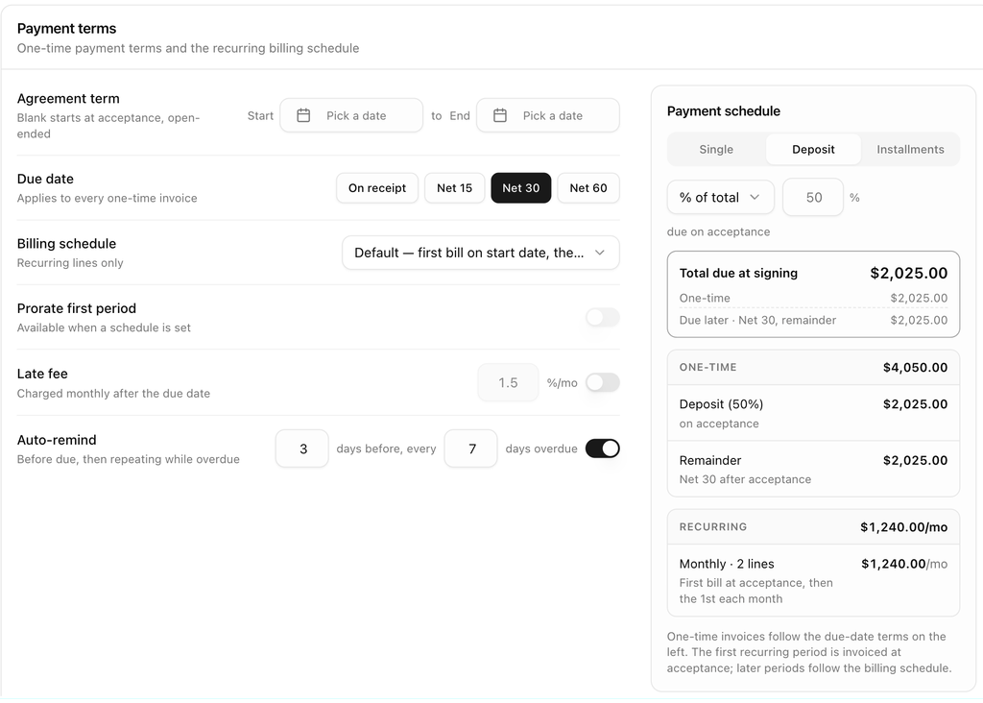Click the $1,240.00/mo recurring header amount

[904, 527]
